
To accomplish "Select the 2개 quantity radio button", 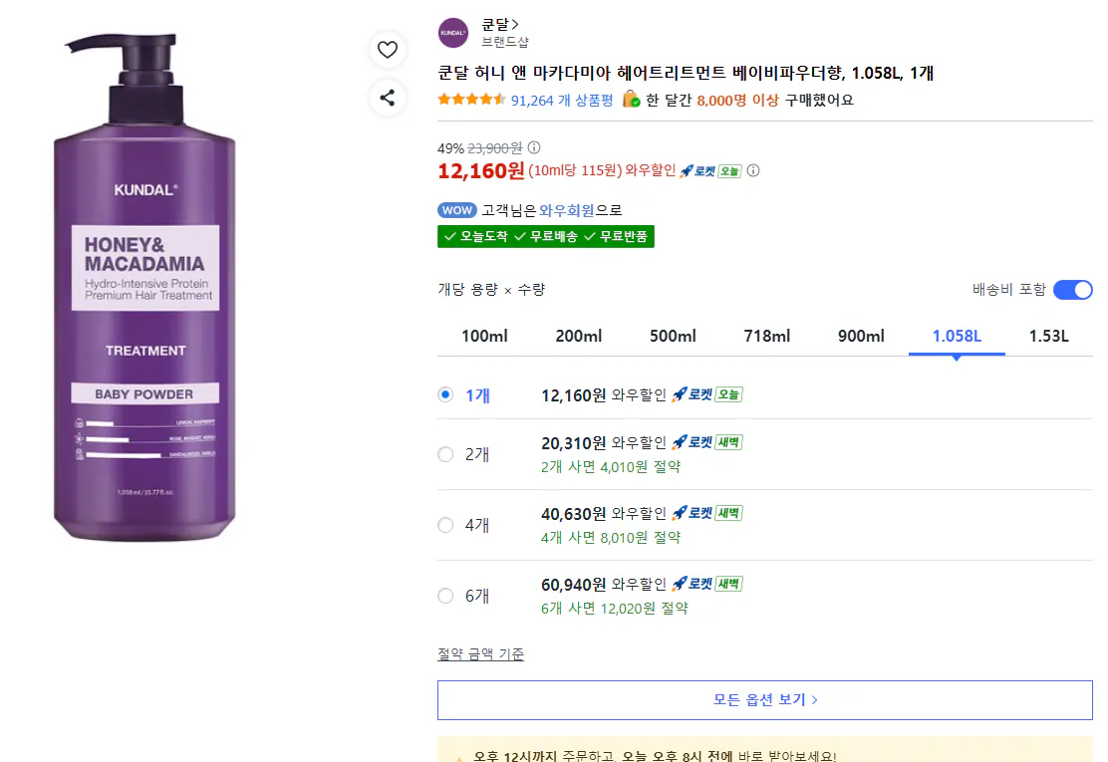I will pyautogui.click(x=445, y=453).
